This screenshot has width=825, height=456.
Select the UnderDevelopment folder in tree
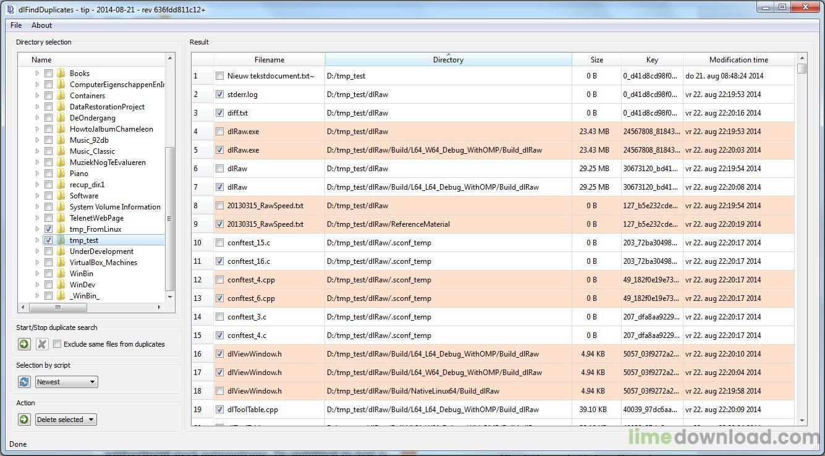pyautogui.click(x=101, y=251)
